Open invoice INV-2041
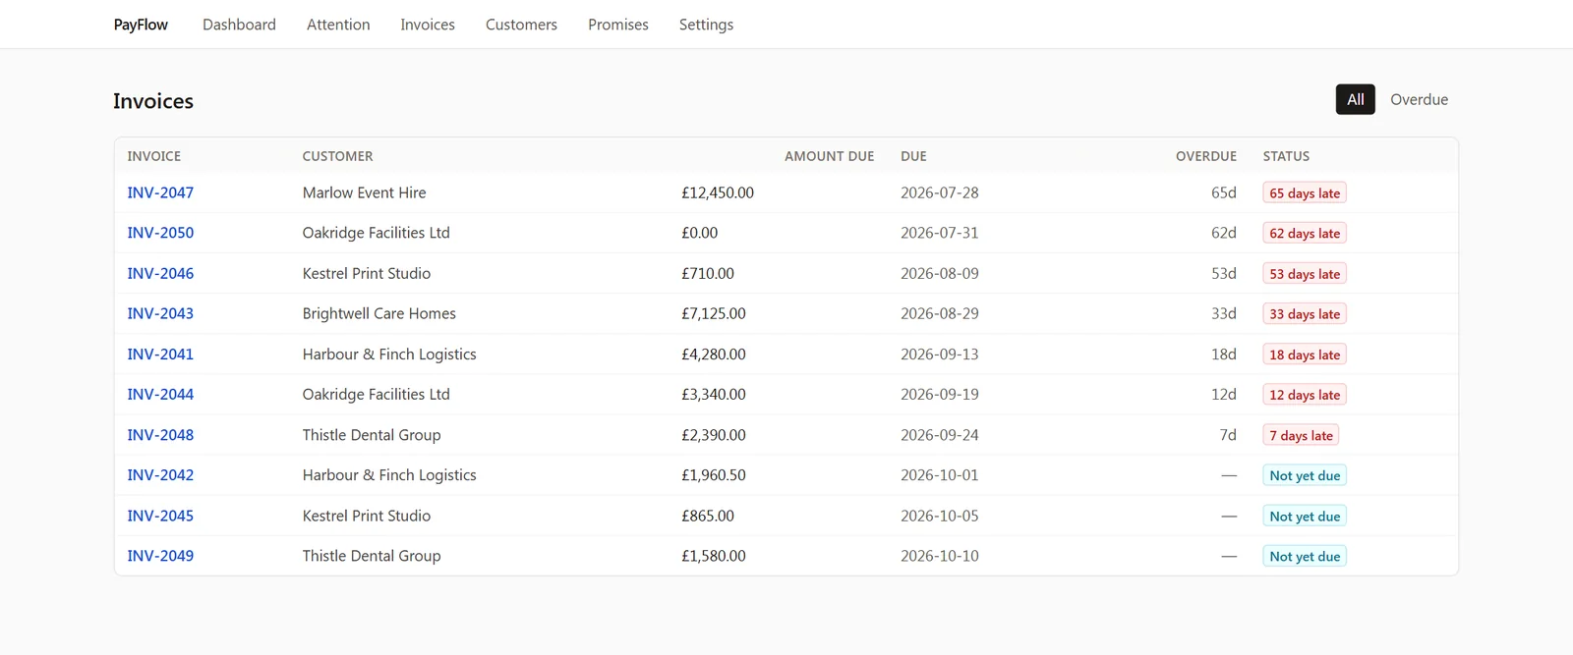 click(160, 354)
